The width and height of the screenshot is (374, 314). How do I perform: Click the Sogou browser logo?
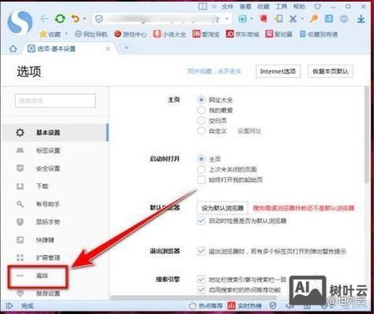(x=20, y=22)
